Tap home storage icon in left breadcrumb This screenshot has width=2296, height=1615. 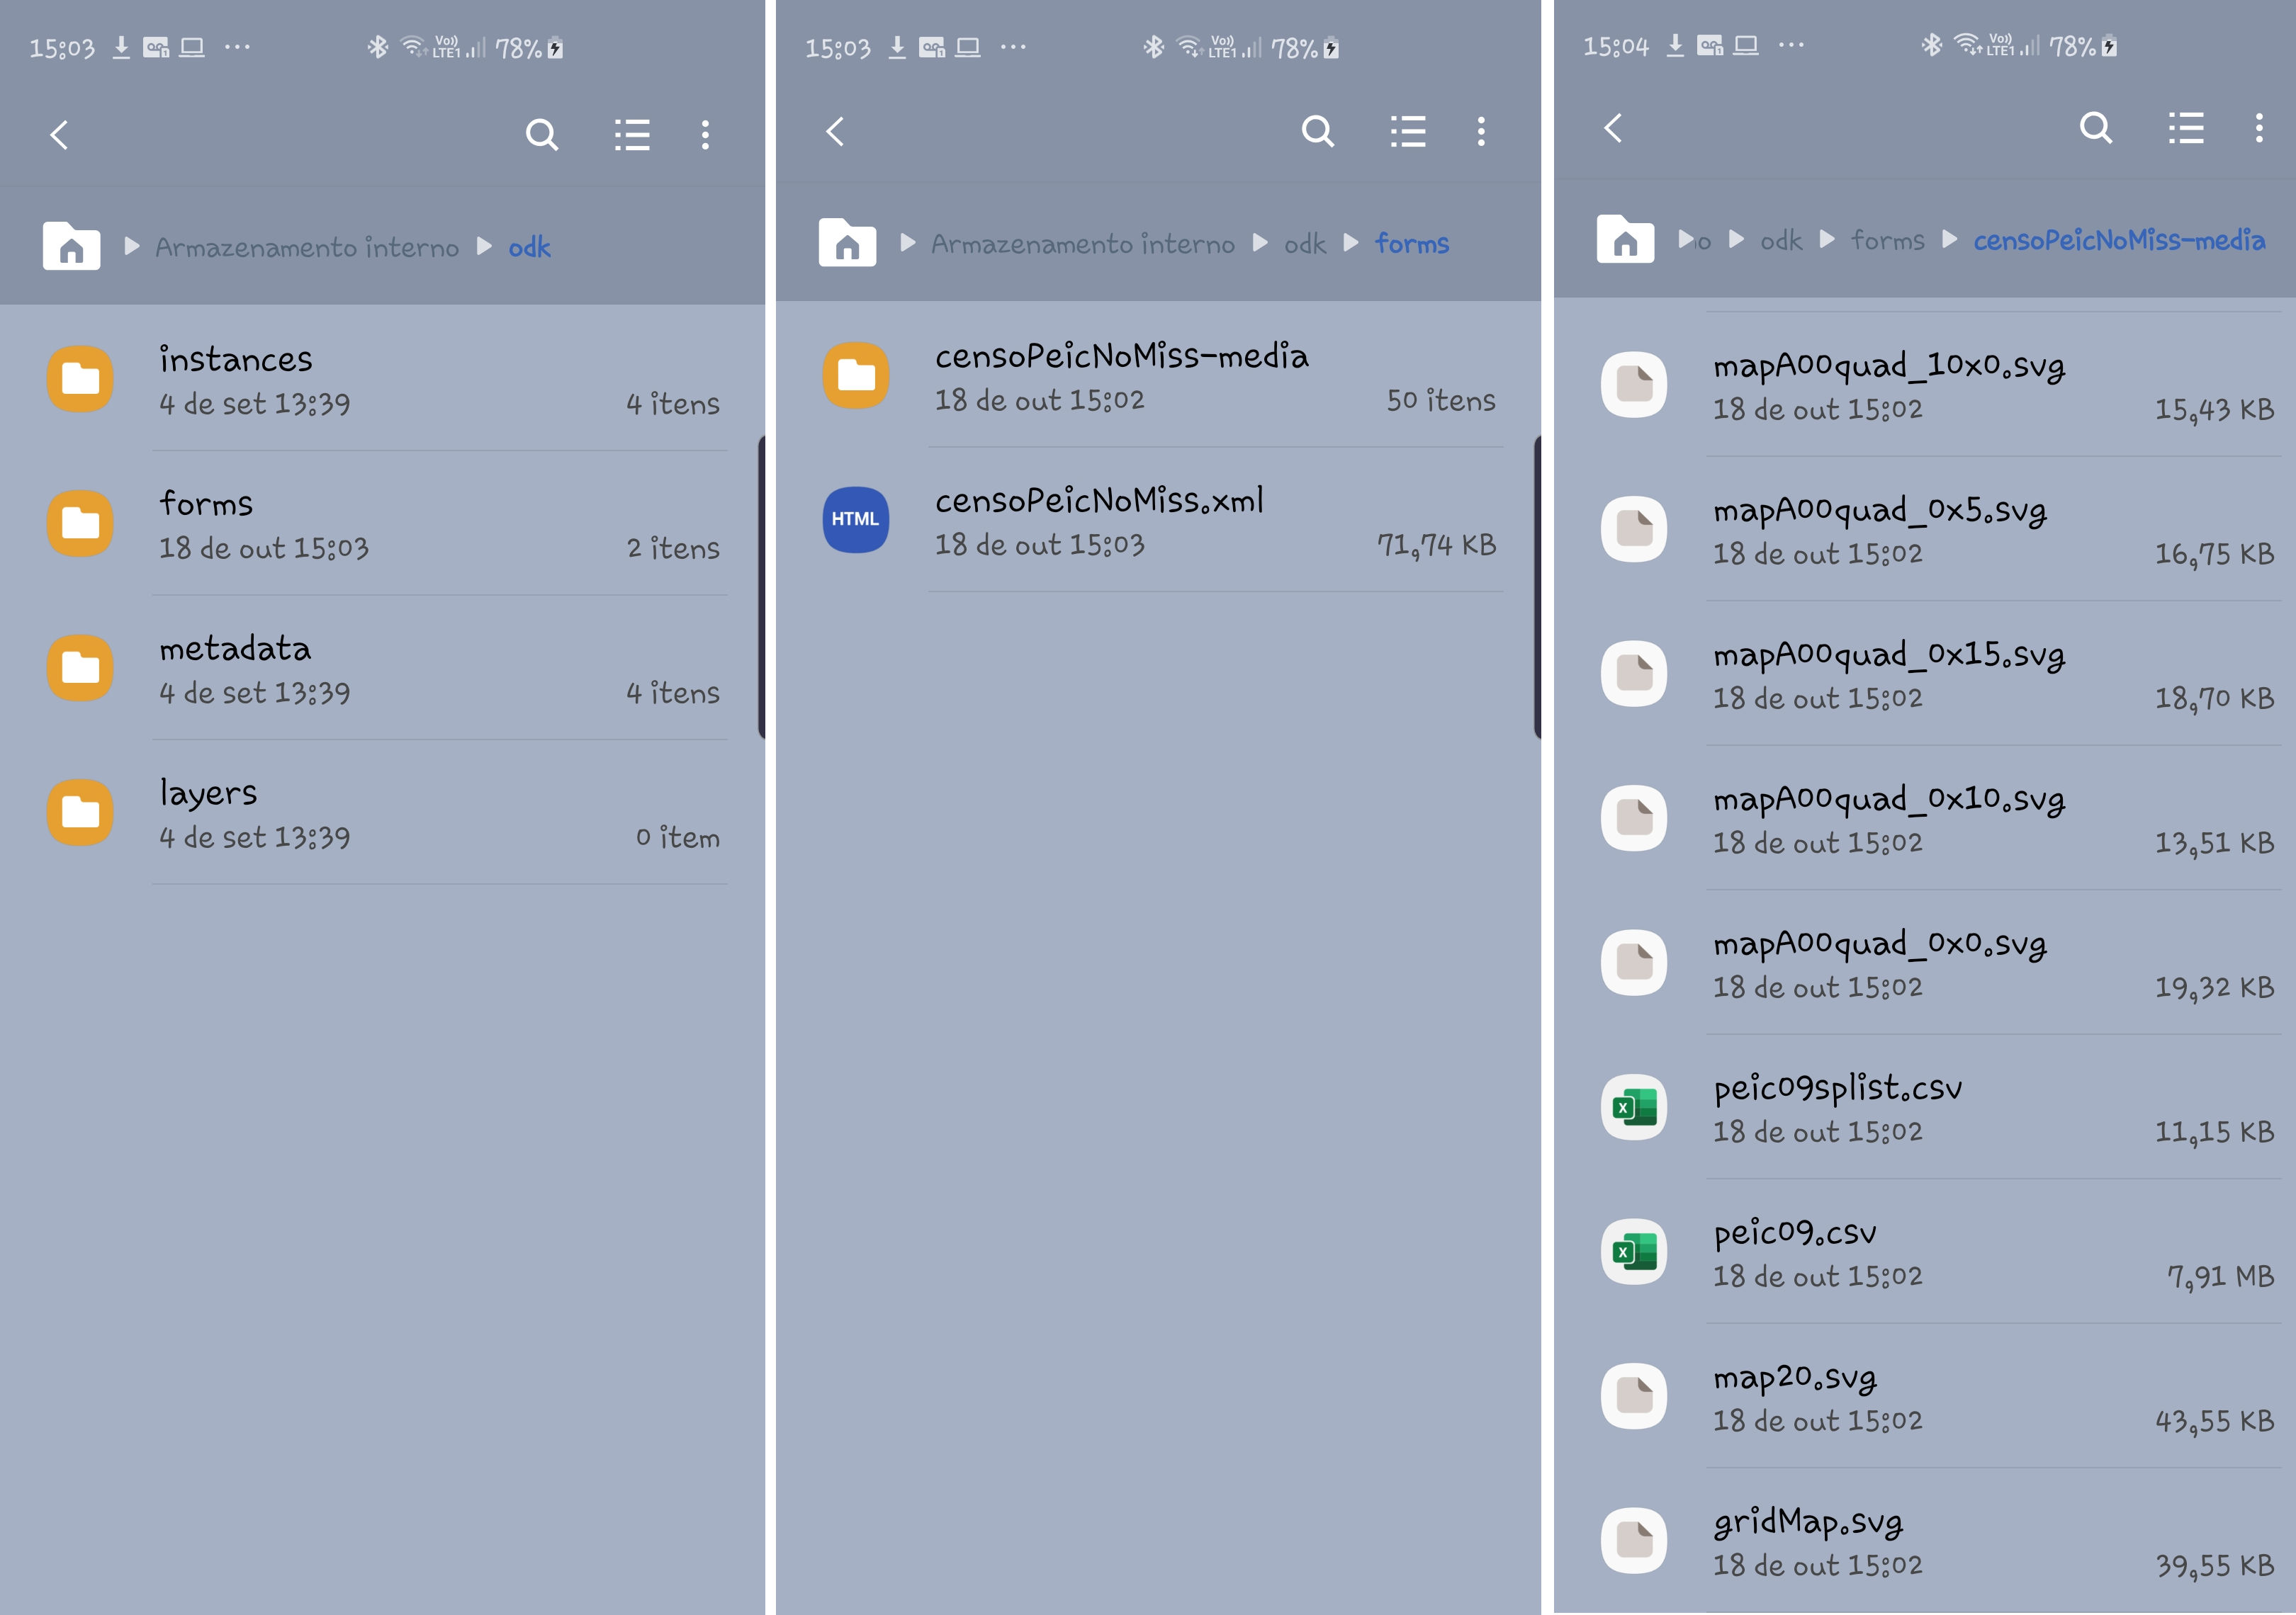pos(71,246)
